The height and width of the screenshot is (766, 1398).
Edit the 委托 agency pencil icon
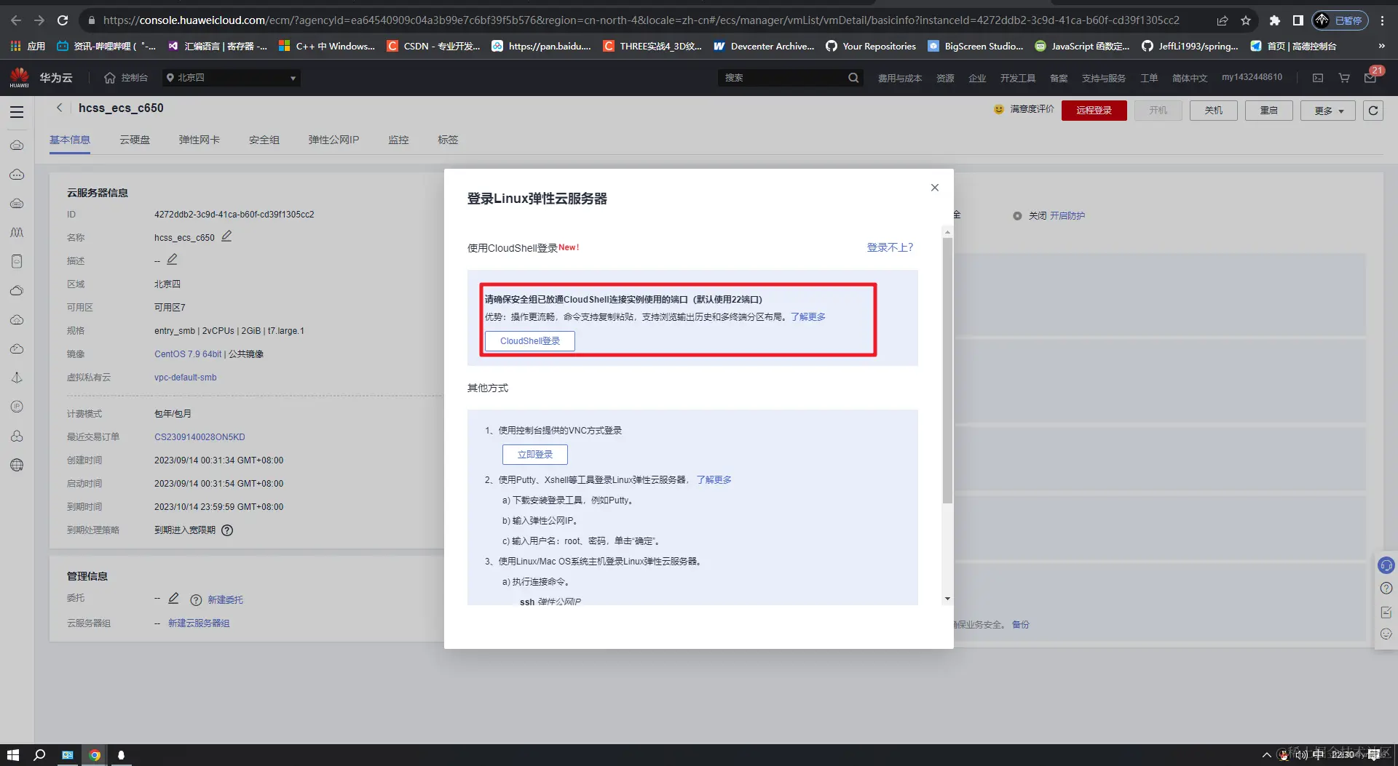point(173,599)
